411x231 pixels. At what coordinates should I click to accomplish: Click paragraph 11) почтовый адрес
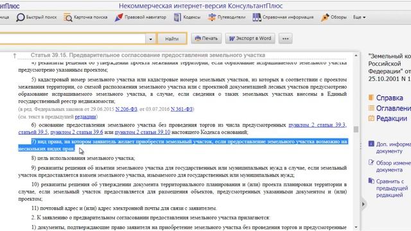tap(124, 209)
